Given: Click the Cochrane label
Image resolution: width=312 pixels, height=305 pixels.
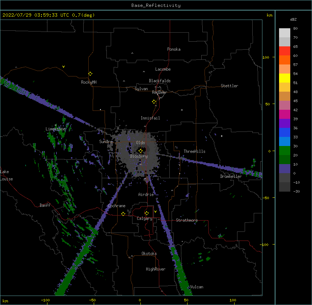Looking at the screenshot, I should click(x=117, y=206).
